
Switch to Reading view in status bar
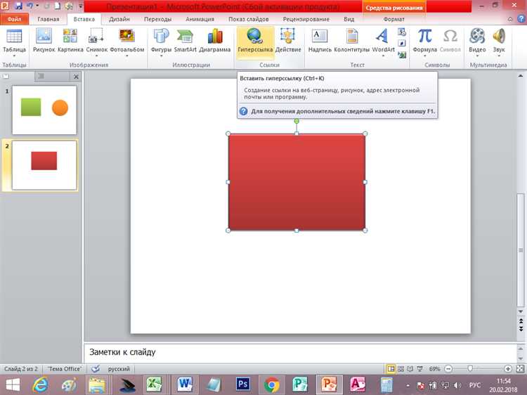point(410,369)
